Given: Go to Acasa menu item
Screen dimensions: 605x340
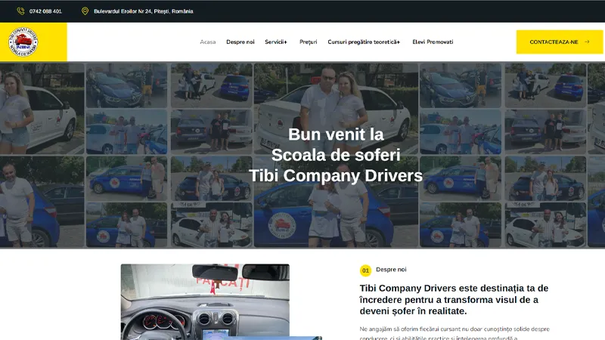Looking at the screenshot, I should click(207, 42).
